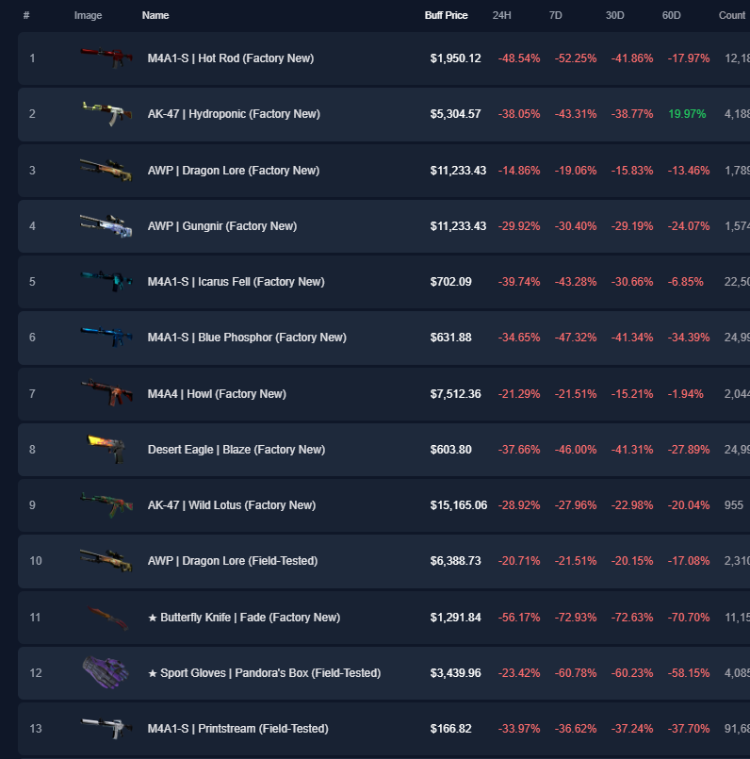Click the Desert Eagle Blaze image
This screenshot has height=759, width=750.
[106, 449]
